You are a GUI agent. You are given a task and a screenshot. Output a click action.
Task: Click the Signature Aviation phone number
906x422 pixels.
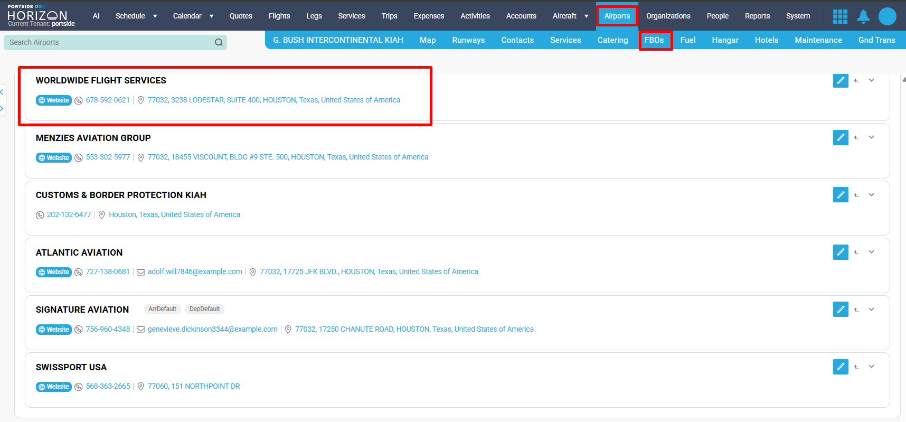108,330
